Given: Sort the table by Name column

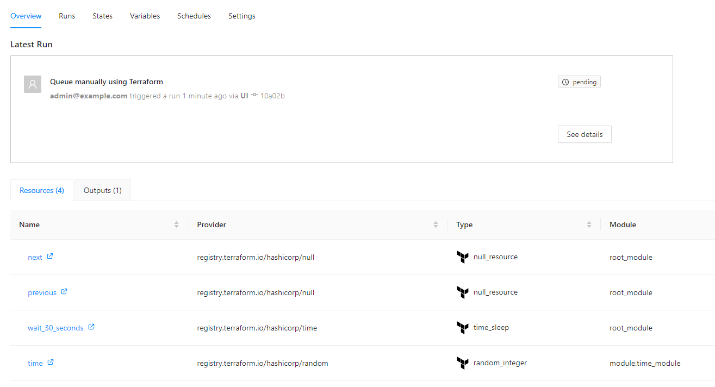Looking at the screenshot, I should point(176,224).
